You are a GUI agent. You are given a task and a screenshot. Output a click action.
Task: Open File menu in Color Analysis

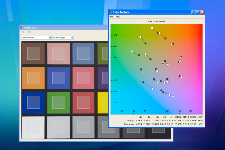(x=112, y=16)
